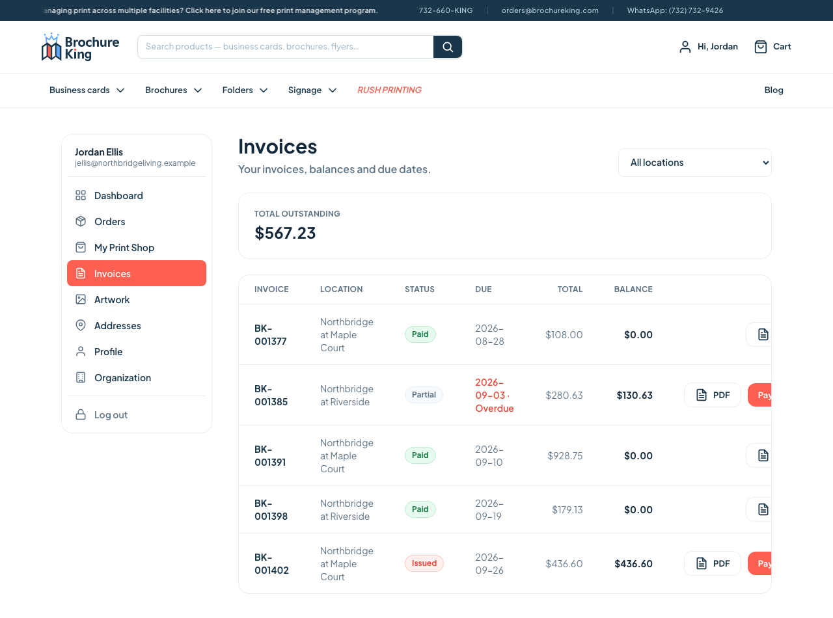
Task: Download PDF for invoice BK-001385
Action: 713,395
